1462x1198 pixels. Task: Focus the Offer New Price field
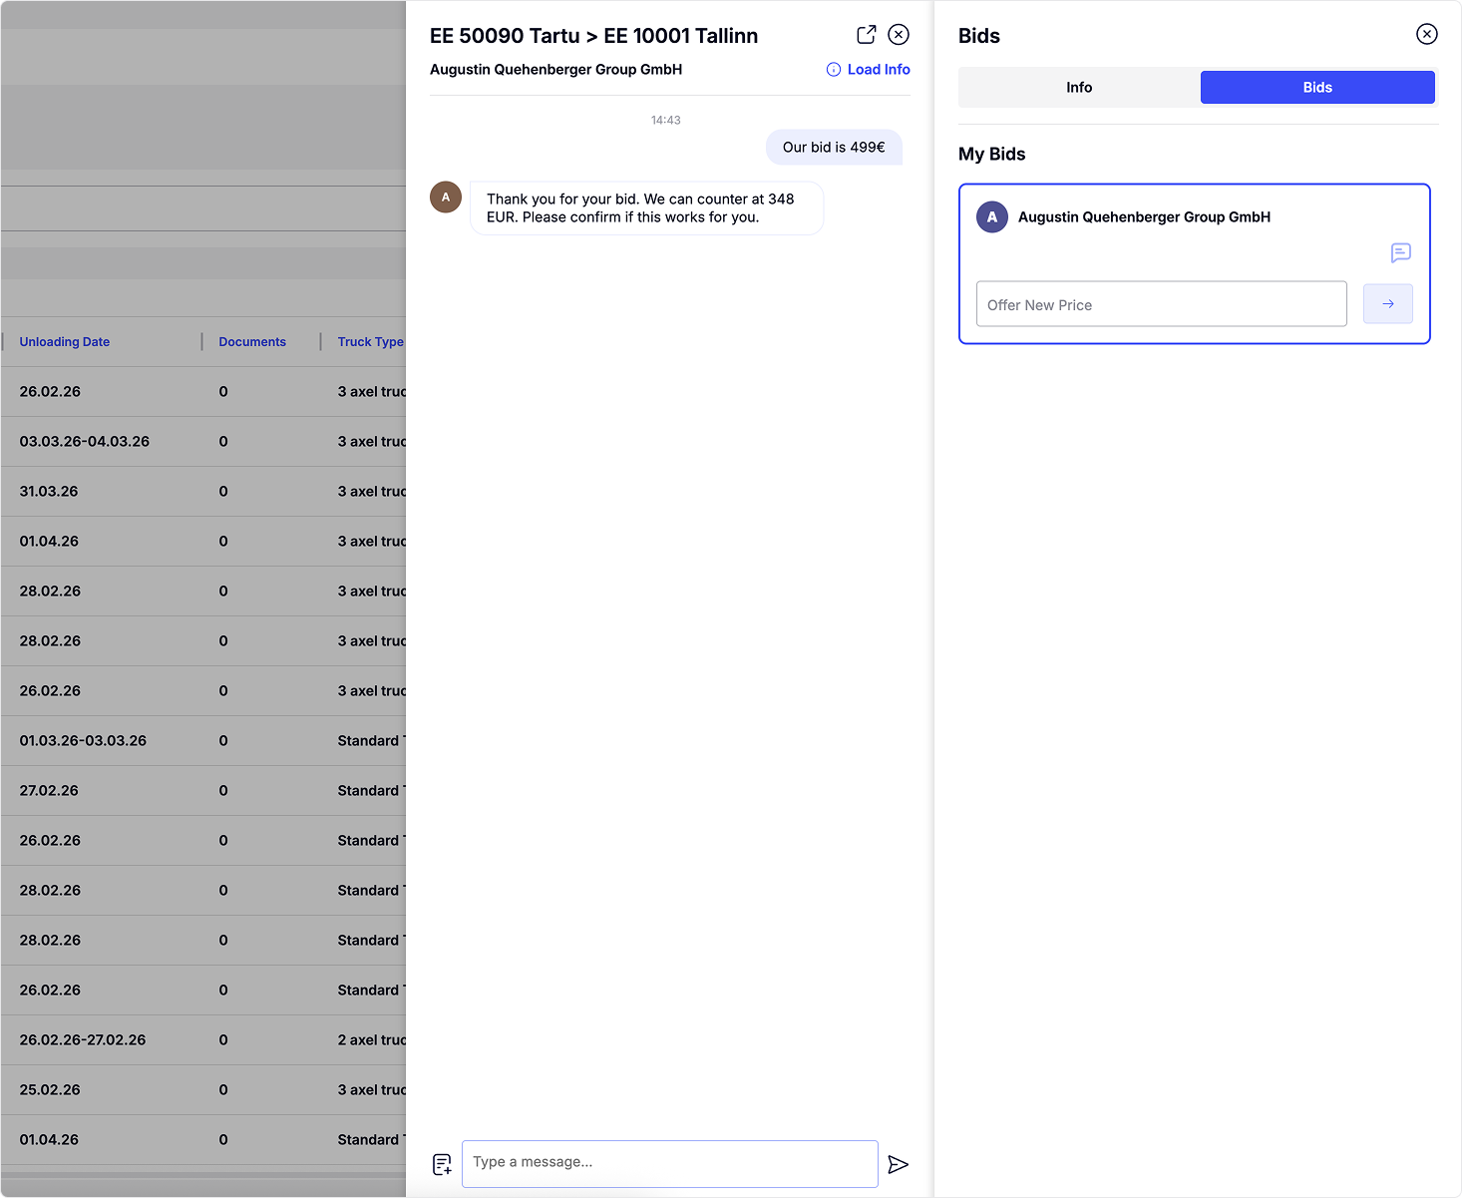1161,304
